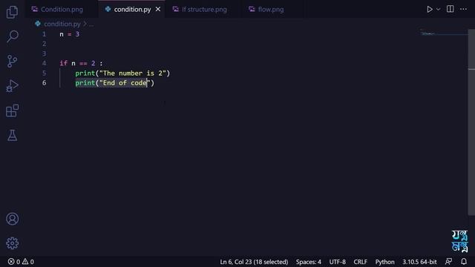Click the breadcrumb ellipsis after condition.py
Viewport: 475px width, 267px height.
point(91,24)
